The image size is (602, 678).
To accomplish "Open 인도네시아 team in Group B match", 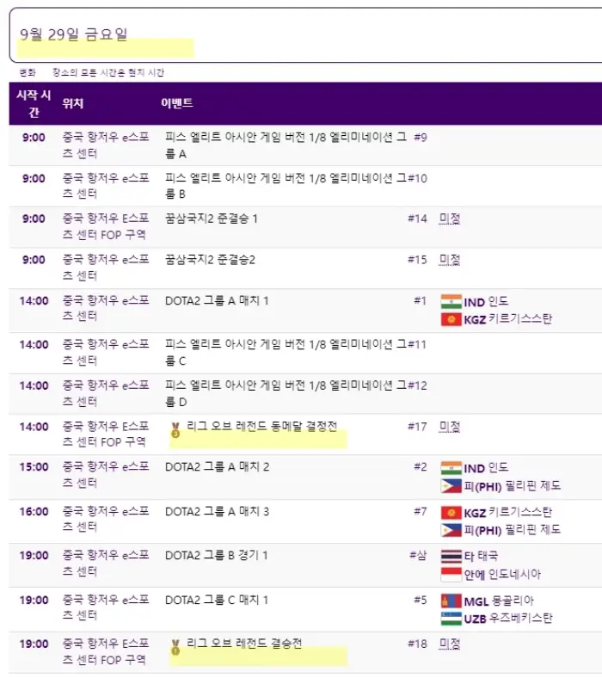I will pyautogui.click(x=502, y=575).
